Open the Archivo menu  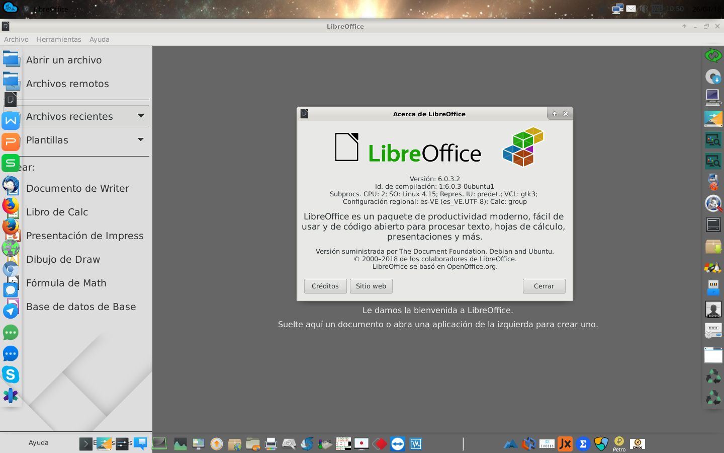pos(16,39)
